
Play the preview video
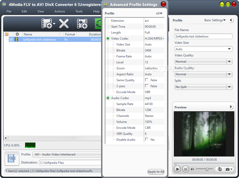coord(177,169)
